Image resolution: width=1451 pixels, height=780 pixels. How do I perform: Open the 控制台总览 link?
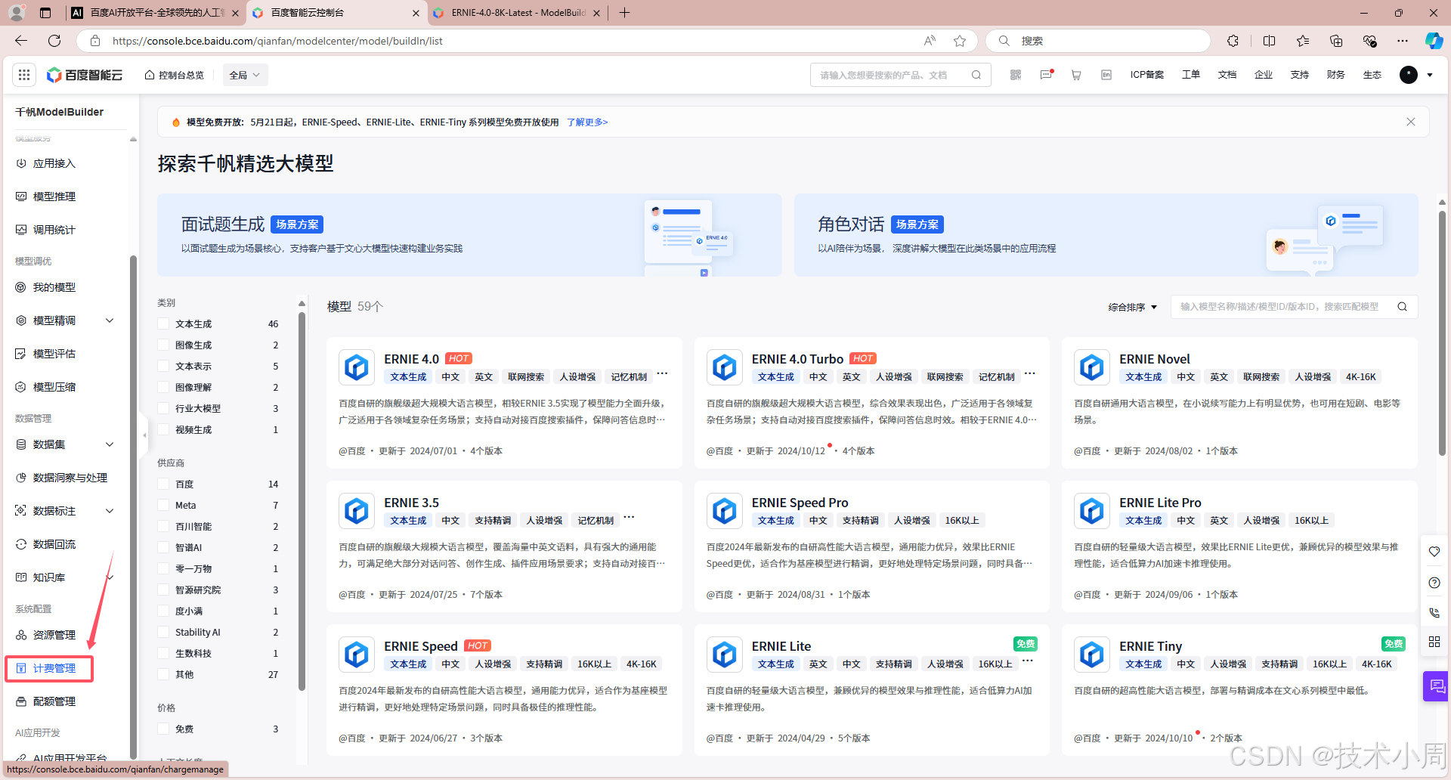coord(175,75)
